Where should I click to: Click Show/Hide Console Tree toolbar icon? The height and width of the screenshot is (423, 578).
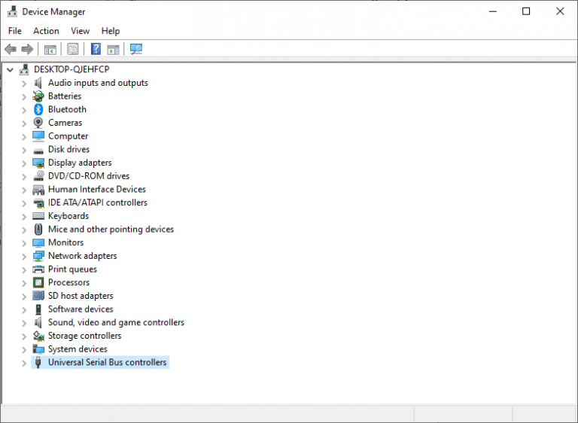pyautogui.click(x=50, y=50)
